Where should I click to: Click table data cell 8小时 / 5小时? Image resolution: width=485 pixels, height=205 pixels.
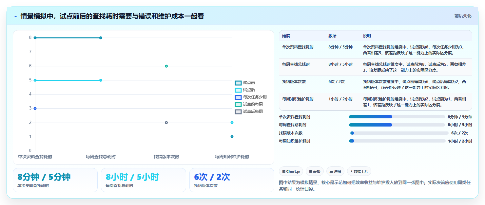[x=340, y=64]
